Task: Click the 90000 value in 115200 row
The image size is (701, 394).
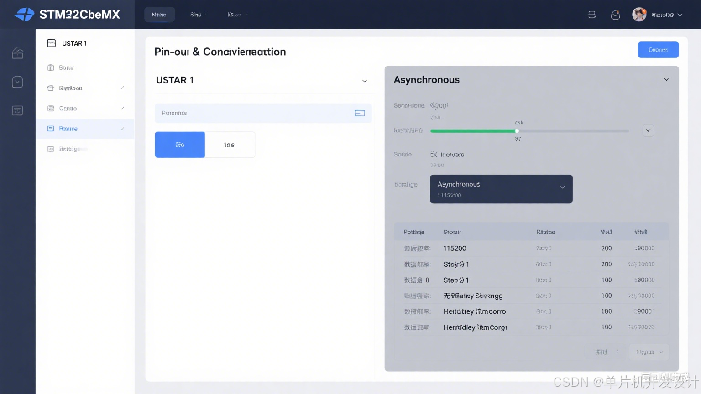Action: pos(645,249)
